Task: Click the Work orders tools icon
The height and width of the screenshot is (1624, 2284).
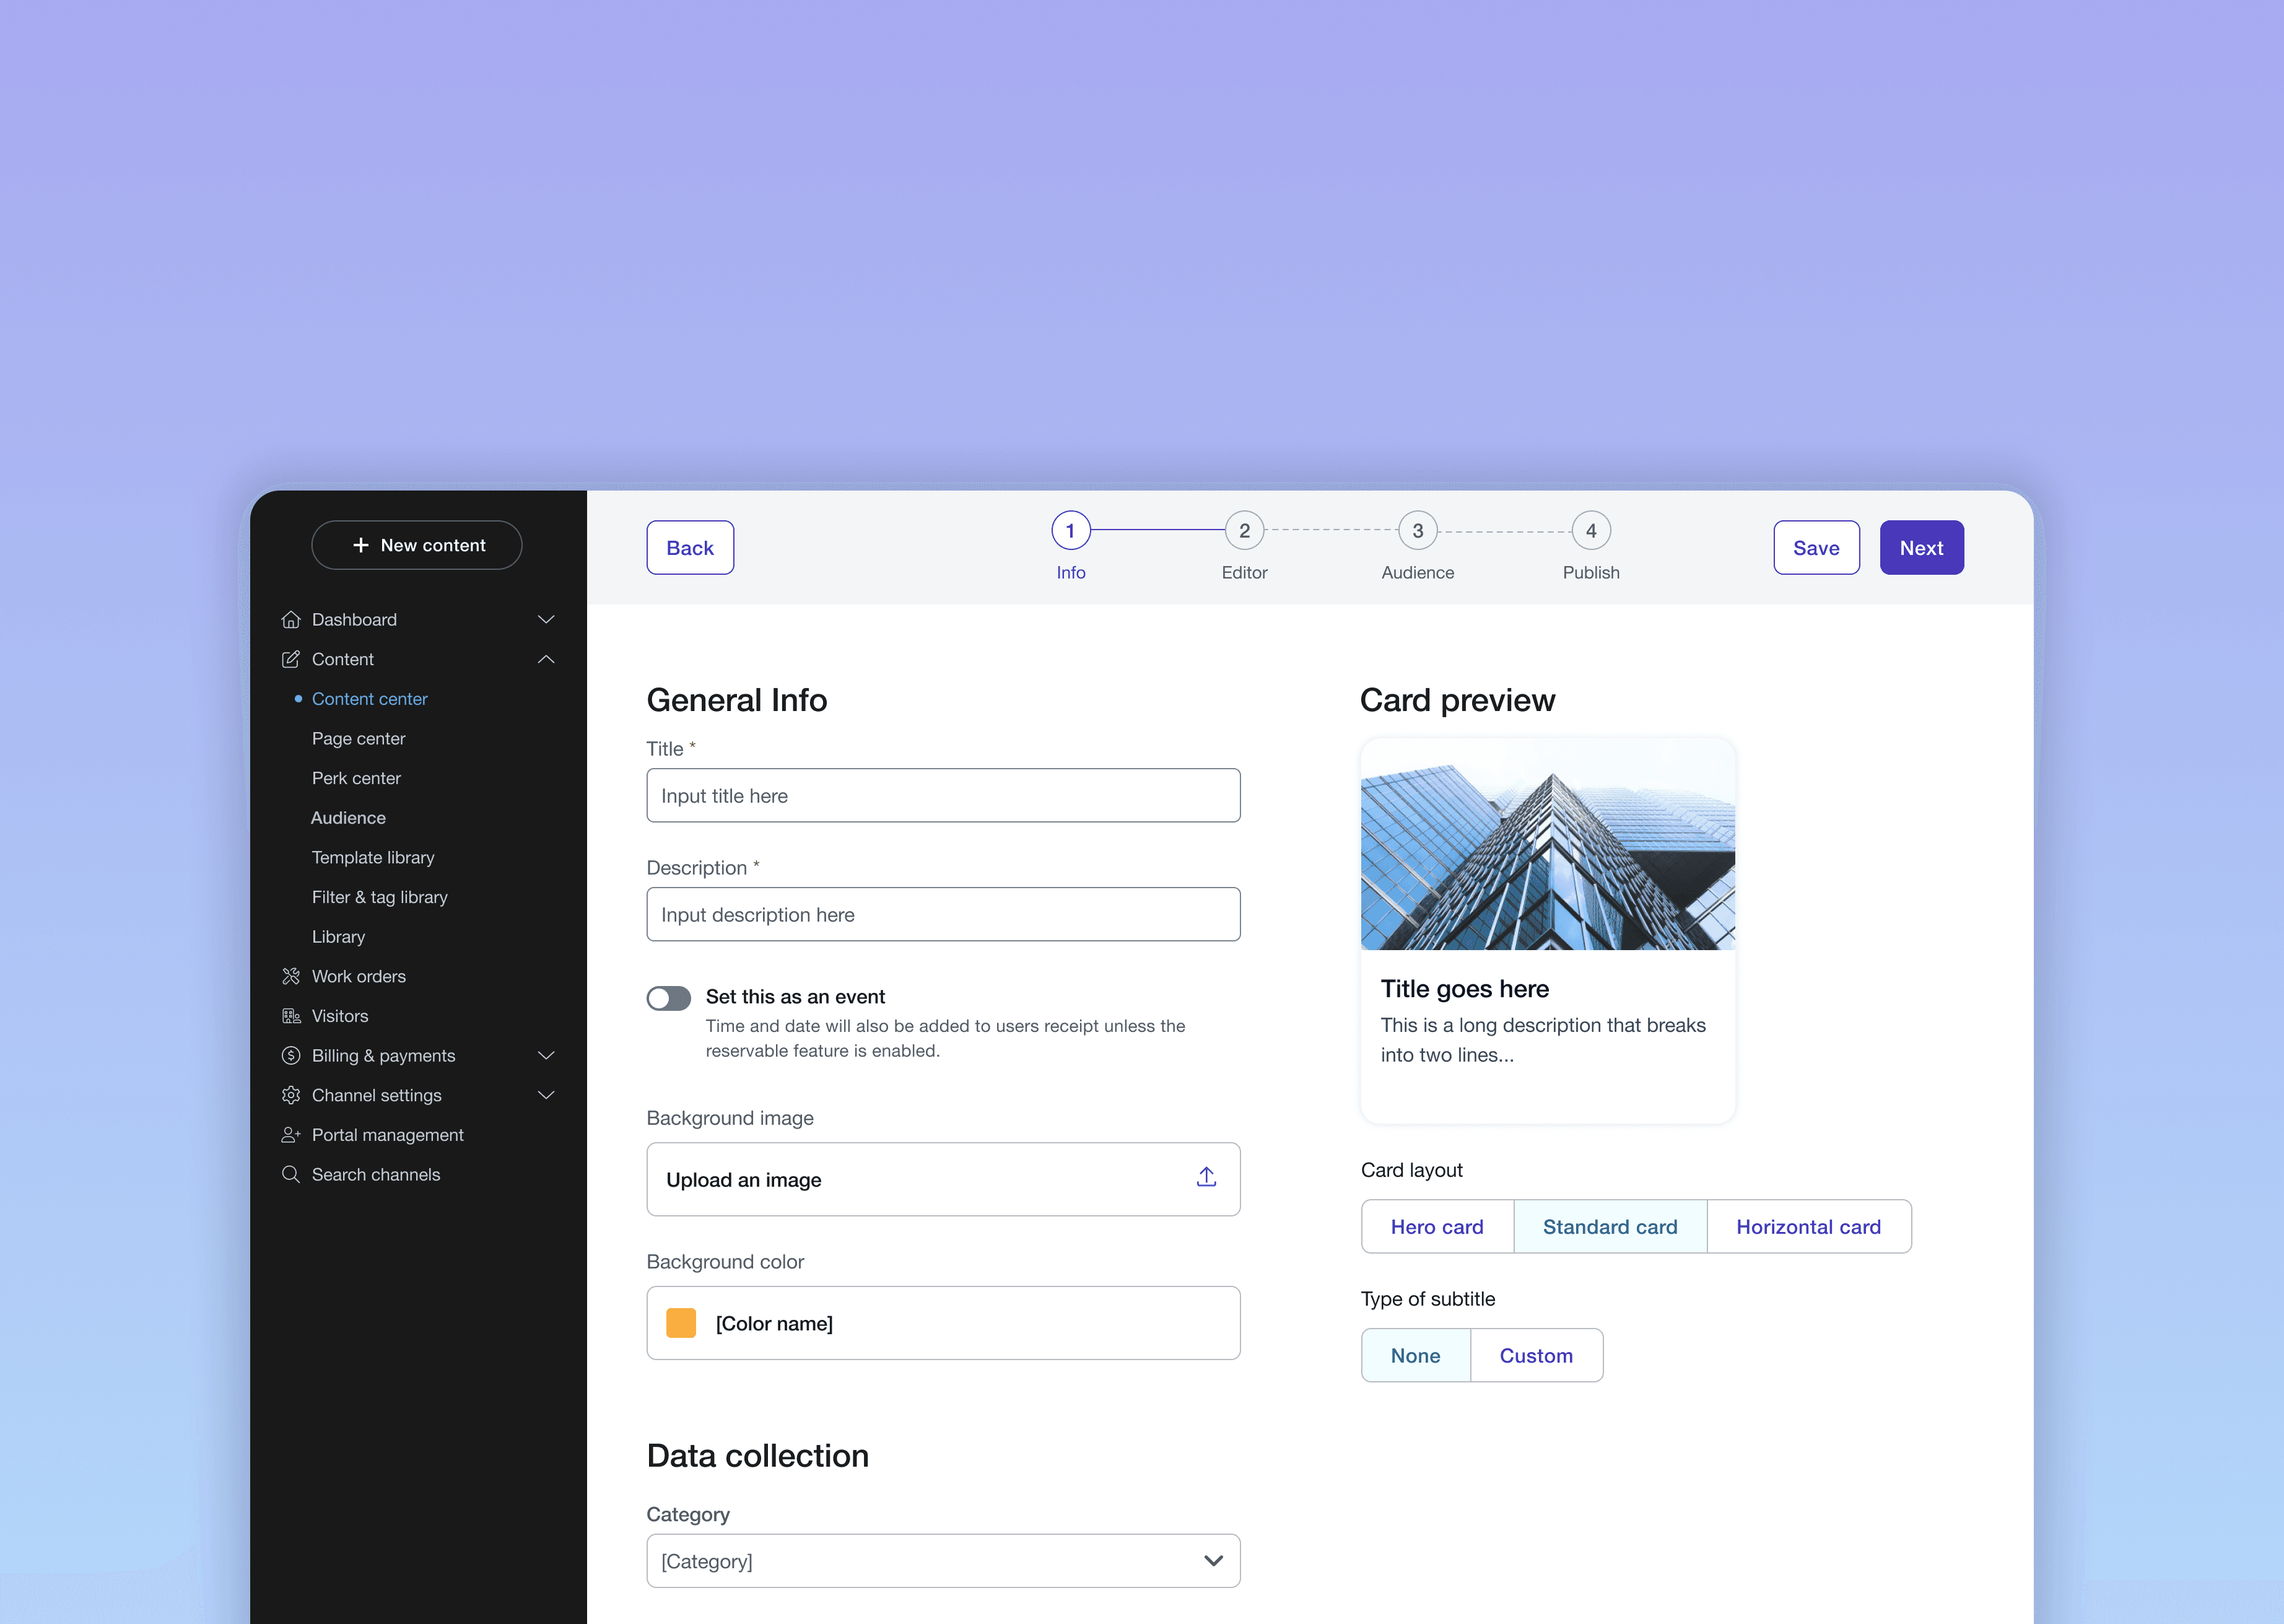Action: pos(291,976)
